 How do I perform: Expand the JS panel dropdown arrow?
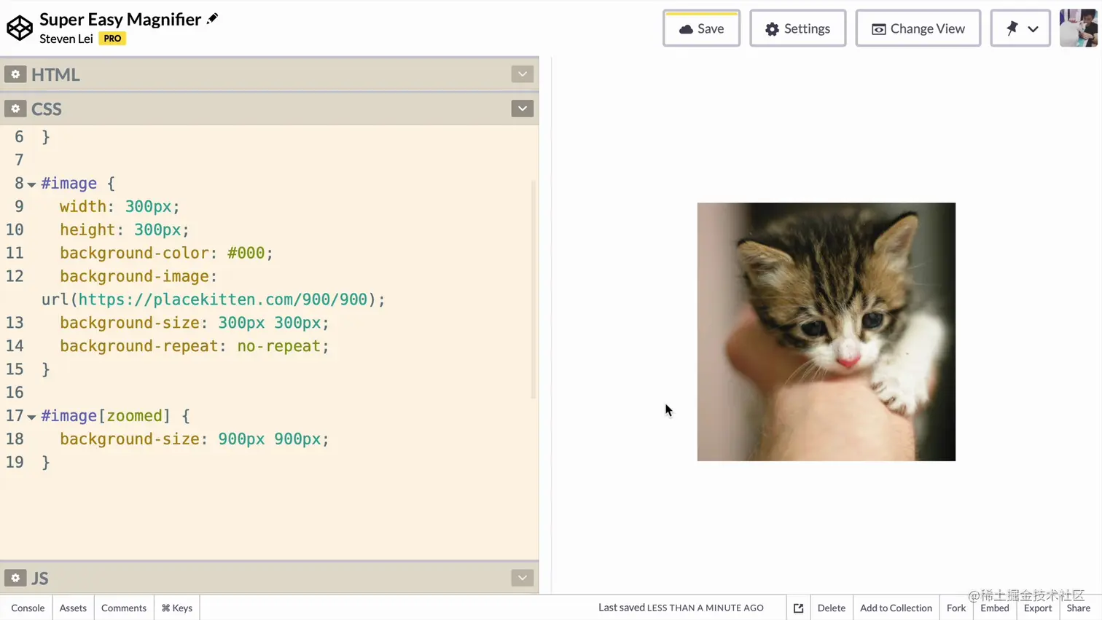523,578
